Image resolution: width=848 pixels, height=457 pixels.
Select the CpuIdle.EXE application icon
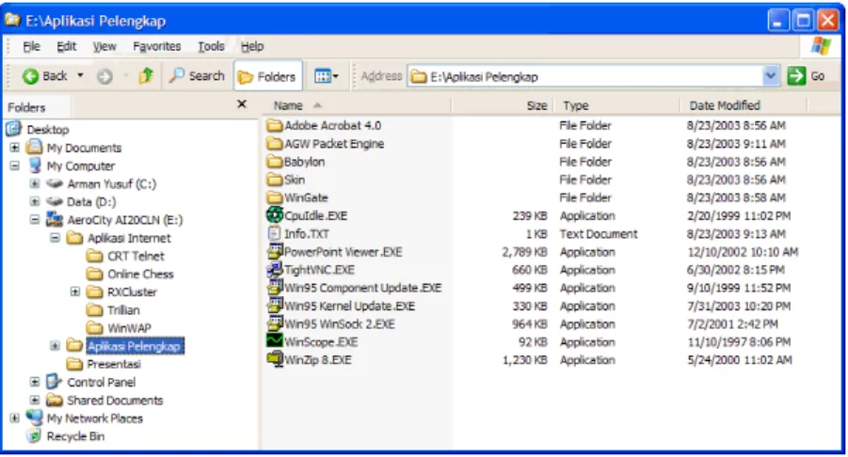(x=275, y=215)
